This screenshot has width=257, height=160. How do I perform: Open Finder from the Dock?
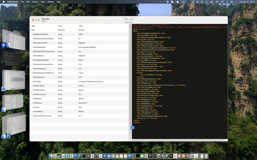[x=51, y=156]
